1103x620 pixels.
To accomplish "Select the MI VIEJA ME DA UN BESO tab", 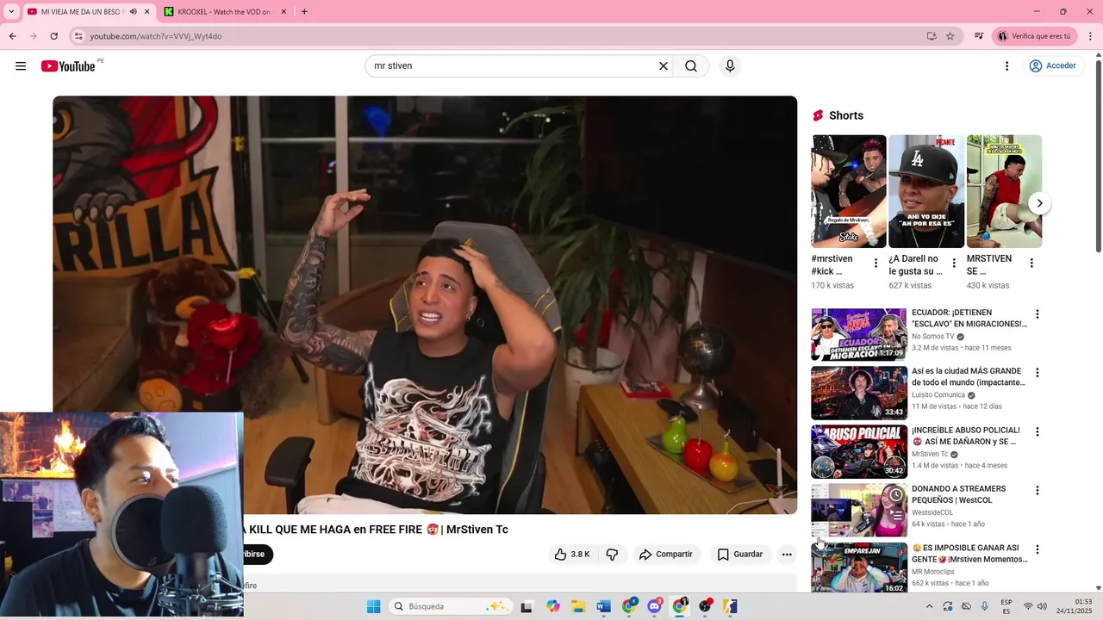I will [x=81, y=12].
